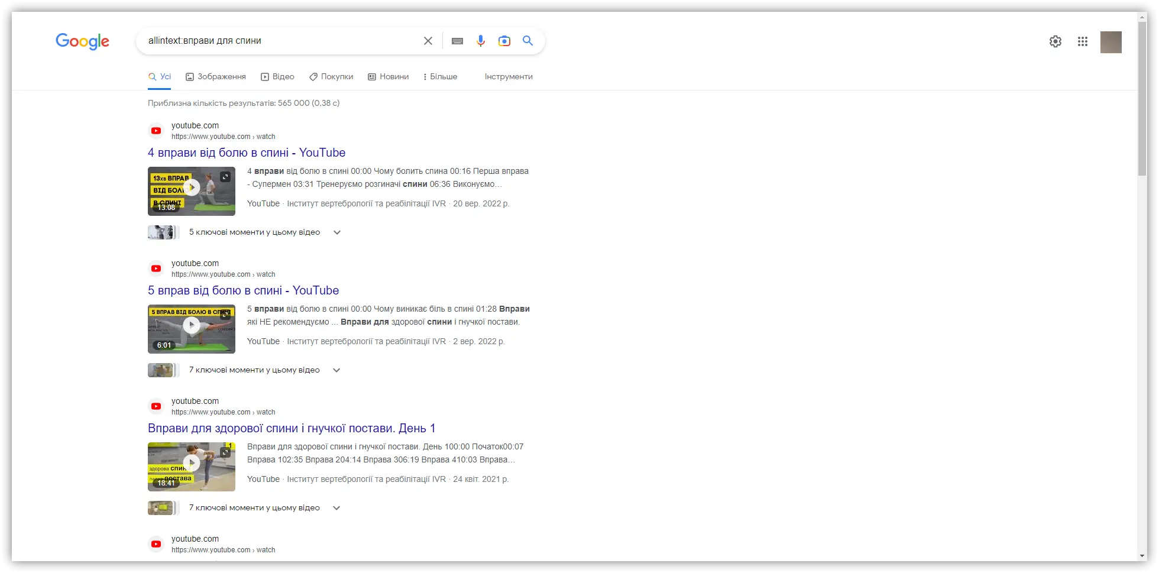Screen dimensions: 1159x573
Task: Open Google settings gear icon
Action: pyautogui.click(x=1056, y=41)
